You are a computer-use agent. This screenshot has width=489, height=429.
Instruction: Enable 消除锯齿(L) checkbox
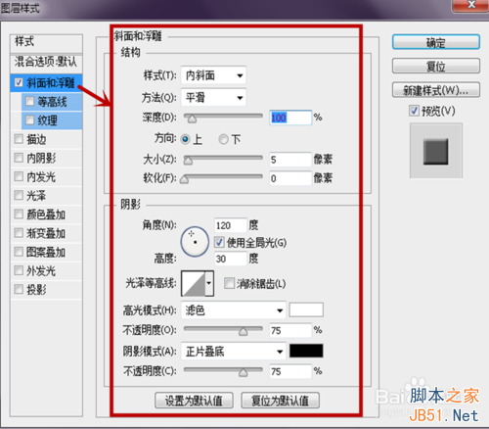[x=229, y=283]
